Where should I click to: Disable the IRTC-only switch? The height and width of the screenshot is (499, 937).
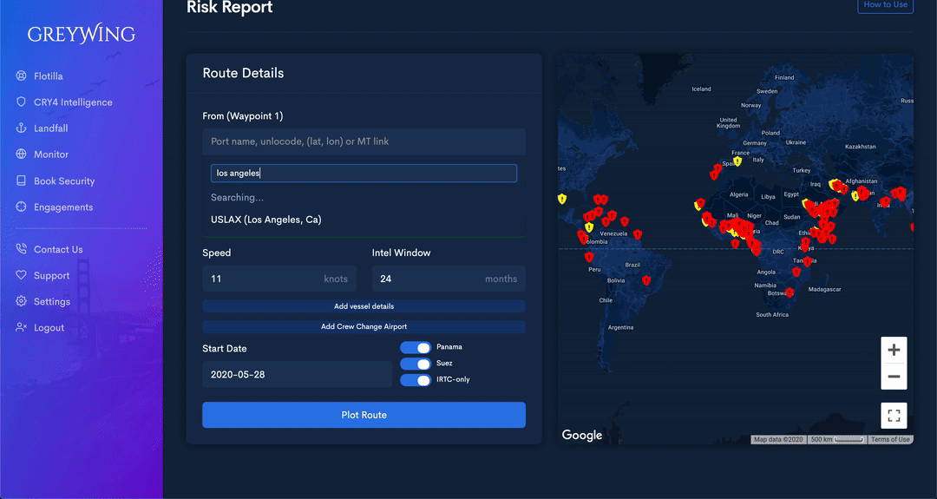tap(416, 380)
